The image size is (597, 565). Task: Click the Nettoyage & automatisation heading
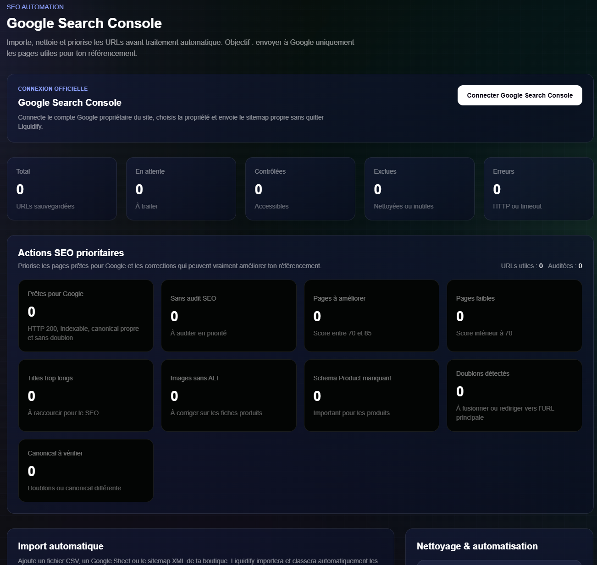click(x=477, y=546)
